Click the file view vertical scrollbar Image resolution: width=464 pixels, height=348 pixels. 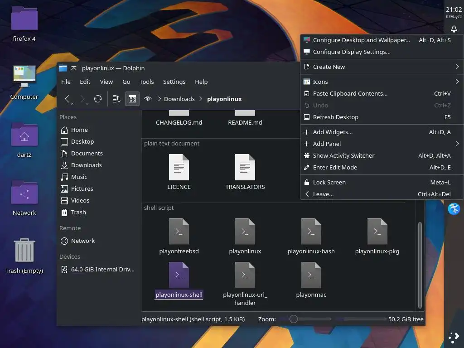(x=420, y=265)
